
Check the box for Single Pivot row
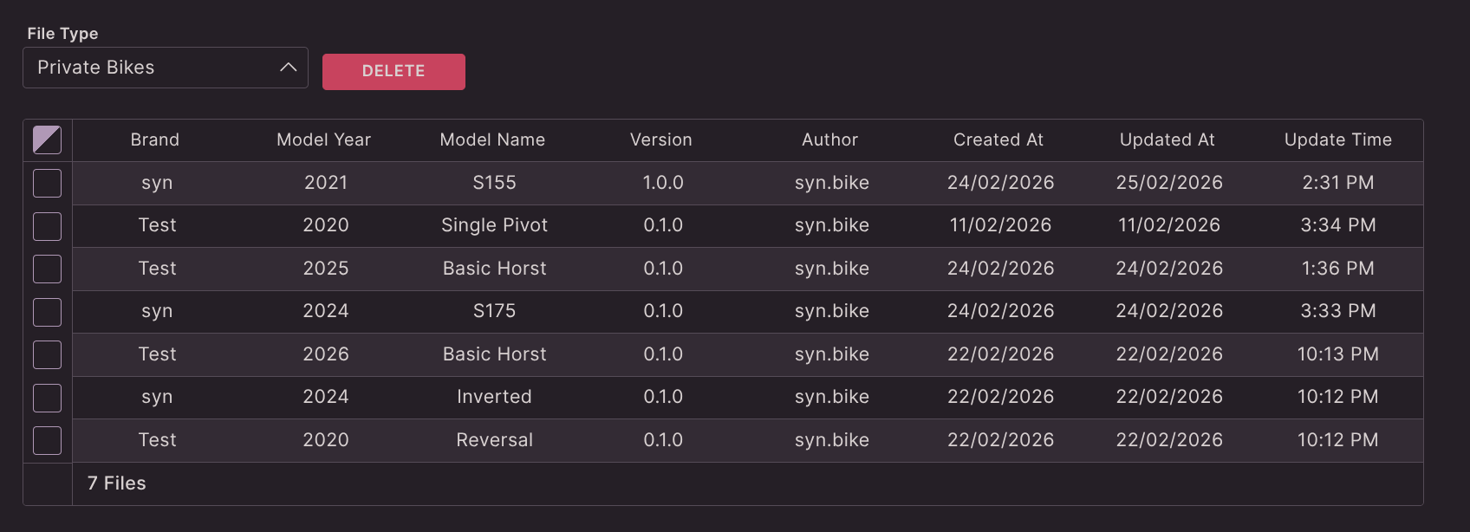coord(47,226)
